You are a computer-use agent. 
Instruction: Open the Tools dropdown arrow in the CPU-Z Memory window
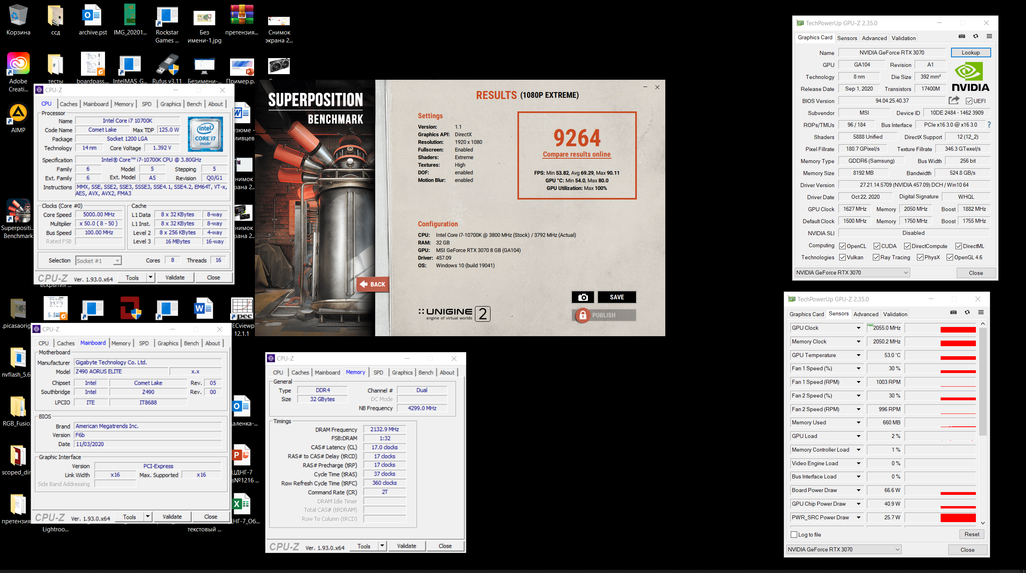[382, 546]
